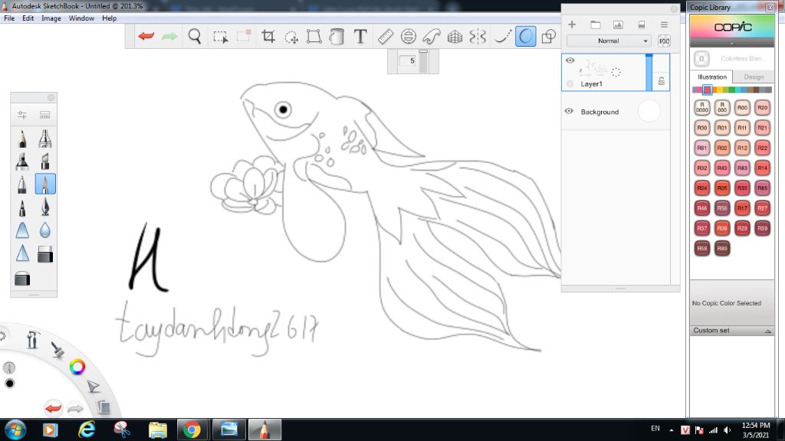Switch to the Design tab
785x441 pixels.
(x=754, y=77)
